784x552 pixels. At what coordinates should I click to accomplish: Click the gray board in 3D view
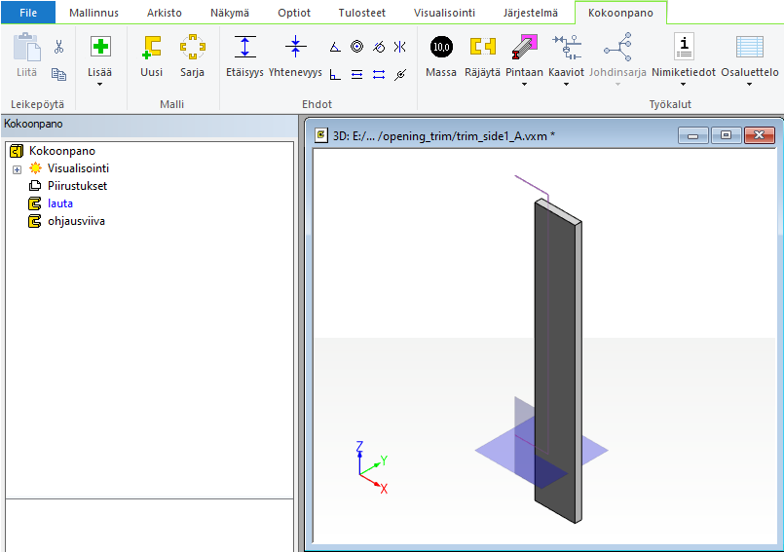(555, 350)
